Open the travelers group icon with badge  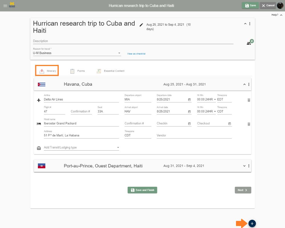[x=249, y=43]
